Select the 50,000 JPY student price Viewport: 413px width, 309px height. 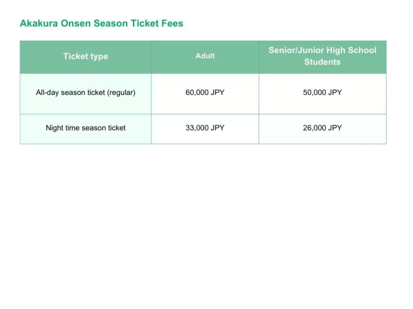tap(322, 92)
